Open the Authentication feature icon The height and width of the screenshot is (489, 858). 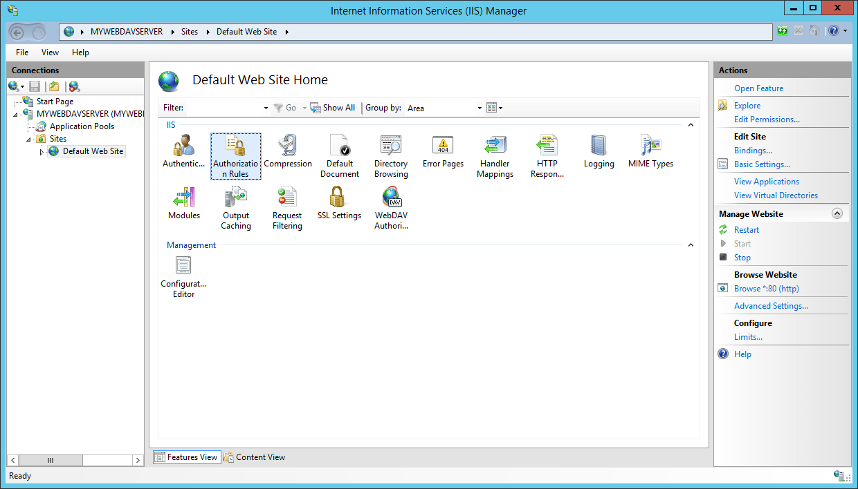(183, 152)
